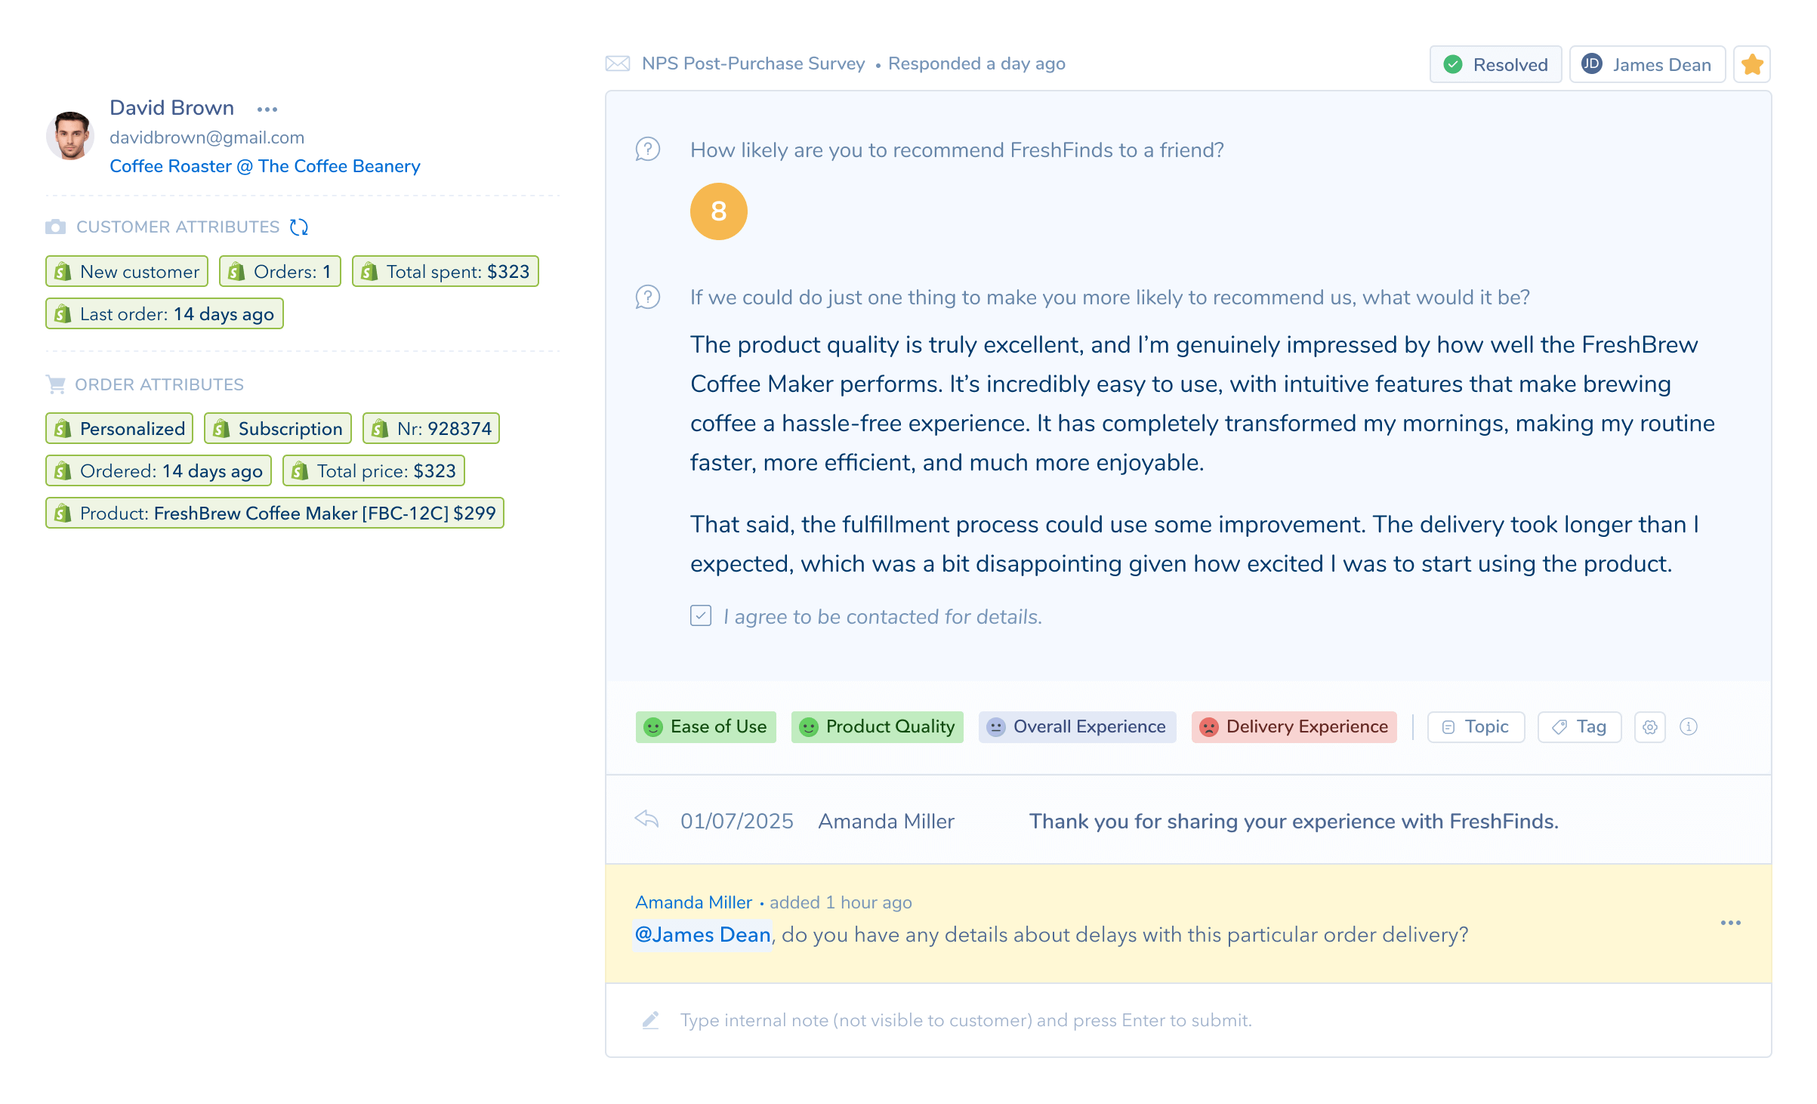The image size is (1817, 1104).
Task: Open the James Dean assignee selector
Action: [1647, 64]
